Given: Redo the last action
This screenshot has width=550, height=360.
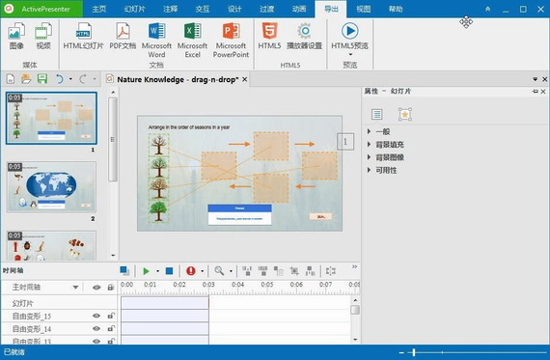Looking at the screenshot, I should (x=83, y=79).
